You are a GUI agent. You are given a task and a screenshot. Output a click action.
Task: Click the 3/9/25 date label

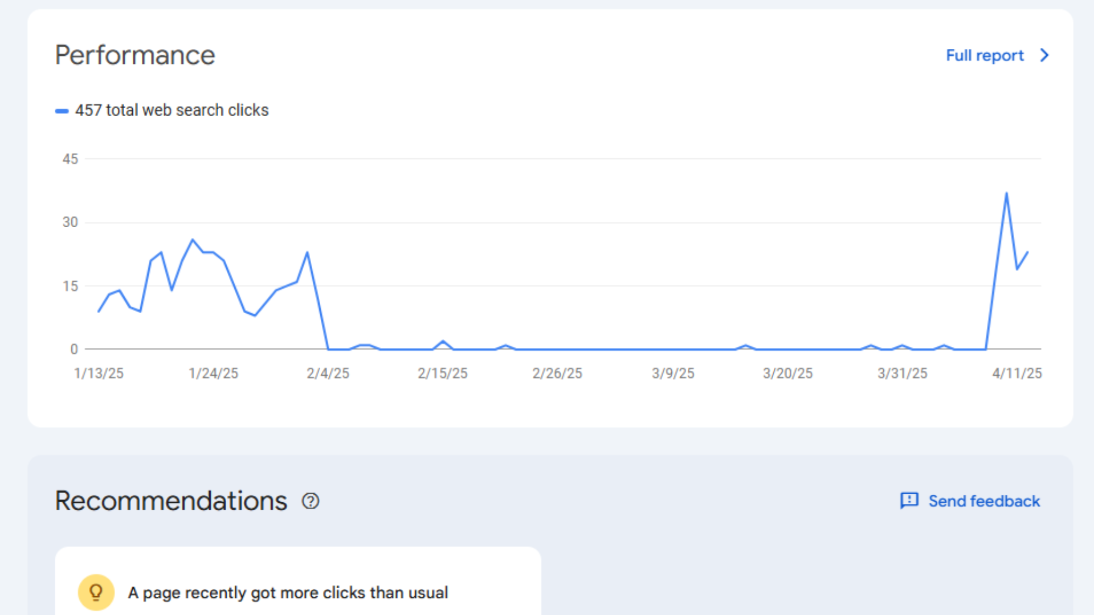pyautogui.click(x=673, y=373)
